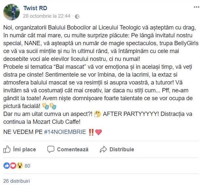The width and height of the screenshot is (202, 185).
Task: Click the blue Like reaction icon
Action: pyautogui.click(x=6, y=166)
